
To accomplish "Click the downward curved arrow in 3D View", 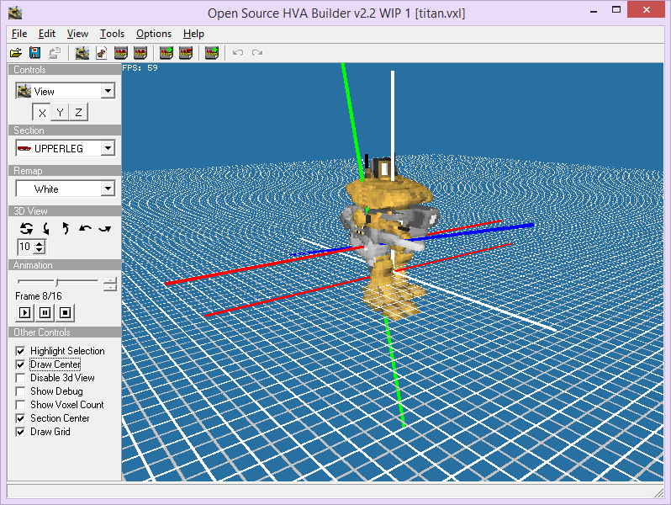I will coord(46,228).
